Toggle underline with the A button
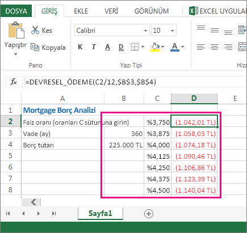This screenshot has height=233, width=247. click(x=107, y=47)
